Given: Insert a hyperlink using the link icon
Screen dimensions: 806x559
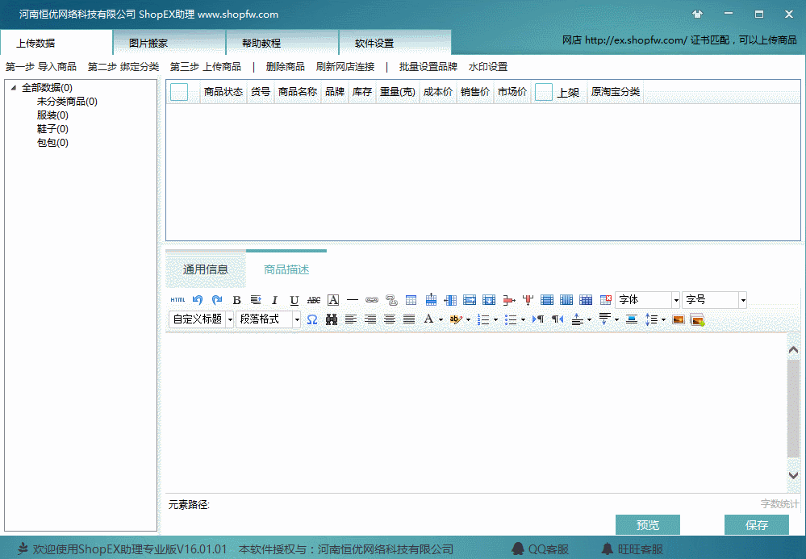Looking at the screenshot, I should coord(371,300).
